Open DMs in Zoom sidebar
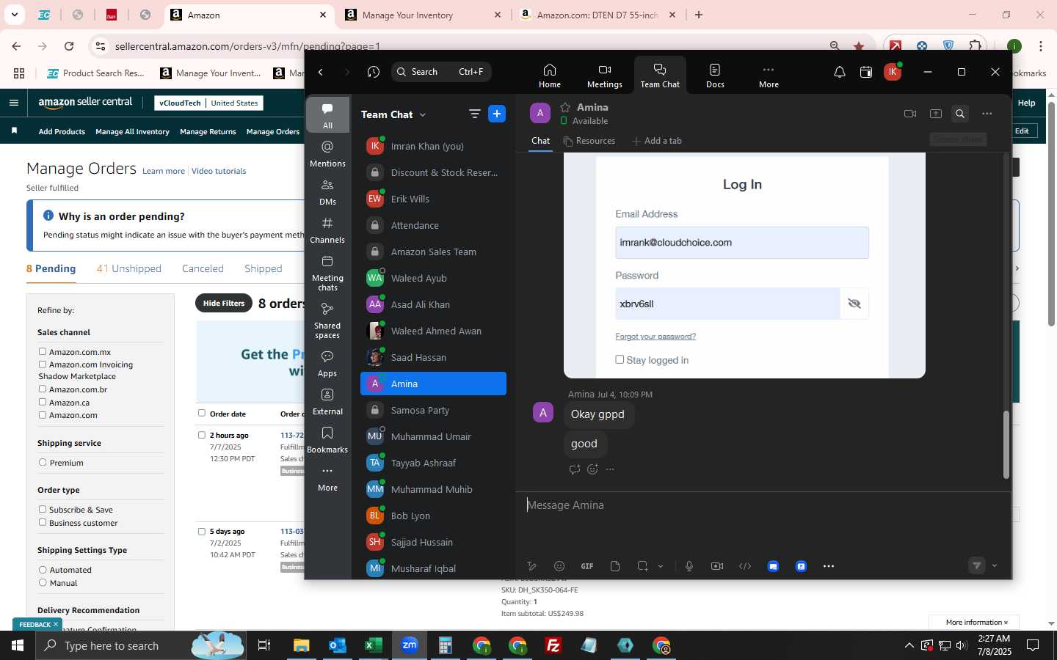 pyautogui.click(x=327, y=191)
